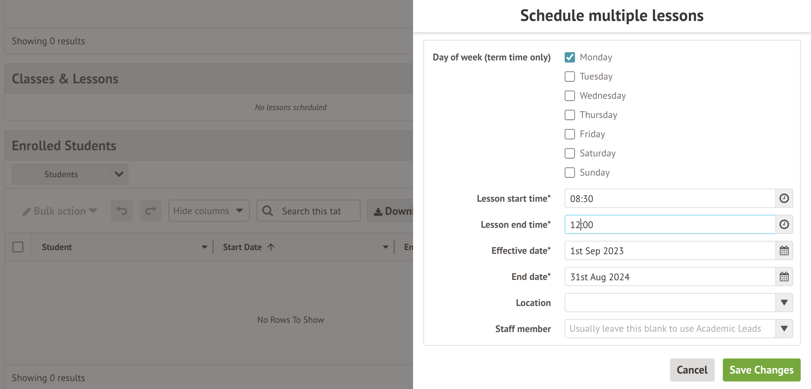Click the Save Changes button

pos(761,370)
